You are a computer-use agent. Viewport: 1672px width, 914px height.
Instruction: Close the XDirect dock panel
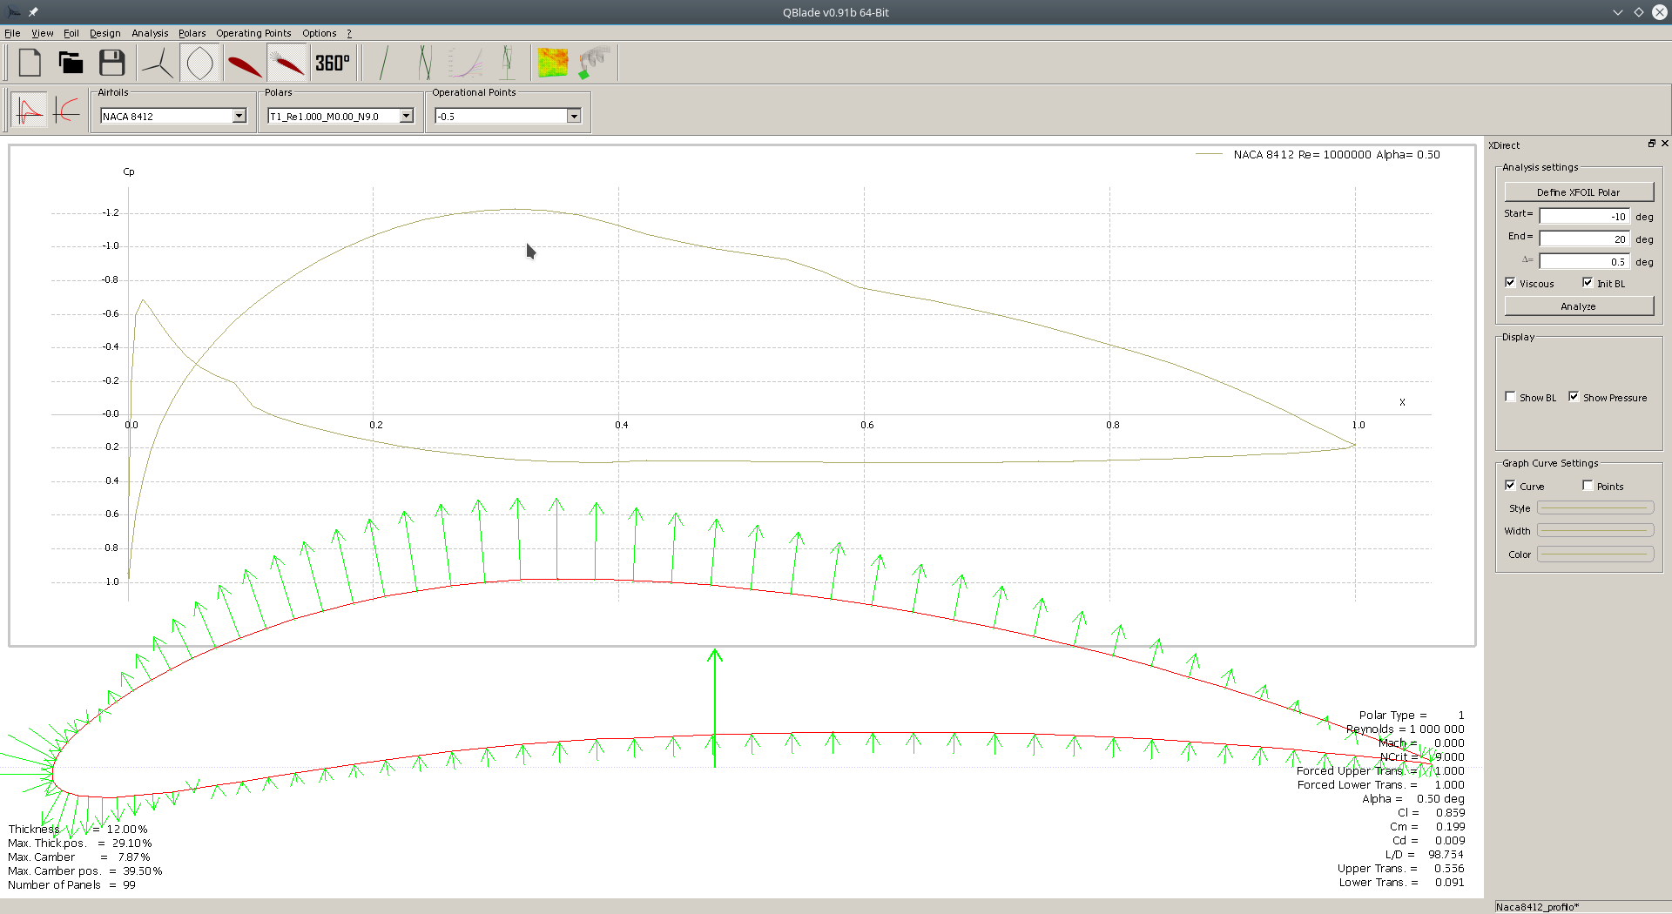1664,144
